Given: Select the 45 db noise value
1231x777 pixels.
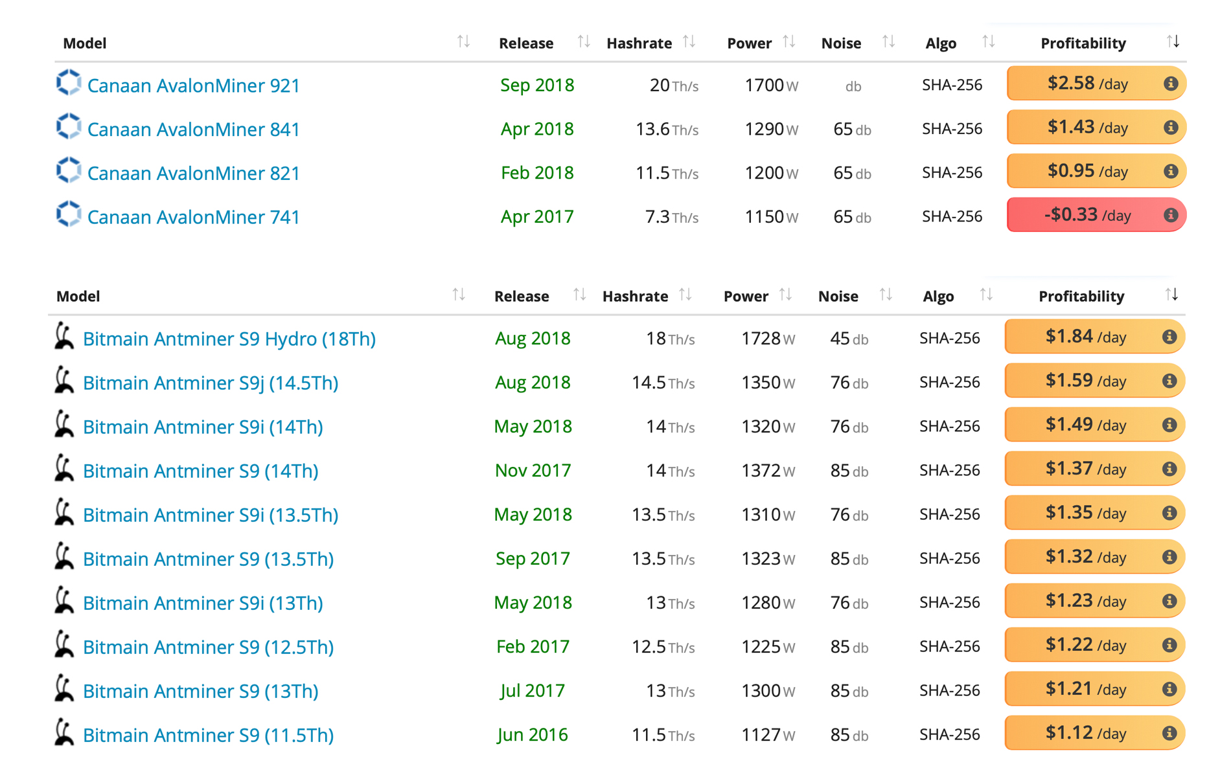Looking at the screenshot, I should coord(849,339).
